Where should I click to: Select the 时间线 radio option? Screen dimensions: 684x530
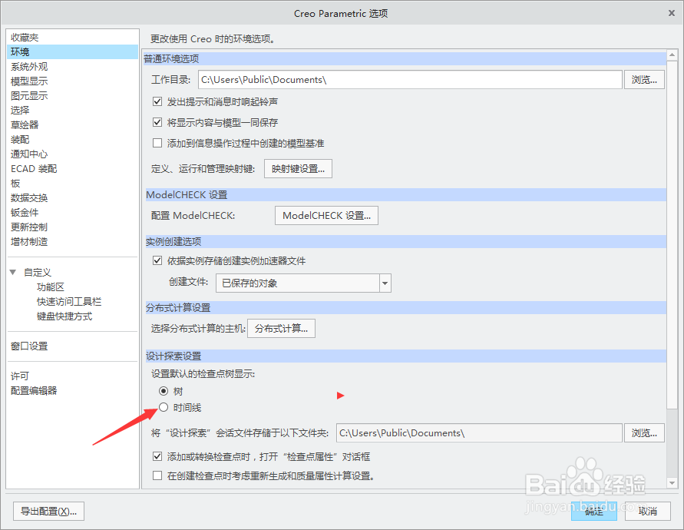tap(164, 407)
